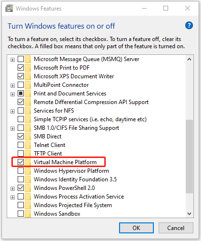Select Windows Projected File System label
The image size is (201, 241).
click(x=73, y=205)
